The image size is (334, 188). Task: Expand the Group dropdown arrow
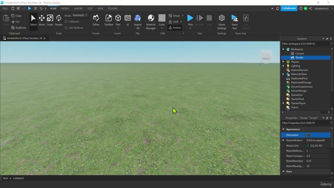tap(182, 16)
